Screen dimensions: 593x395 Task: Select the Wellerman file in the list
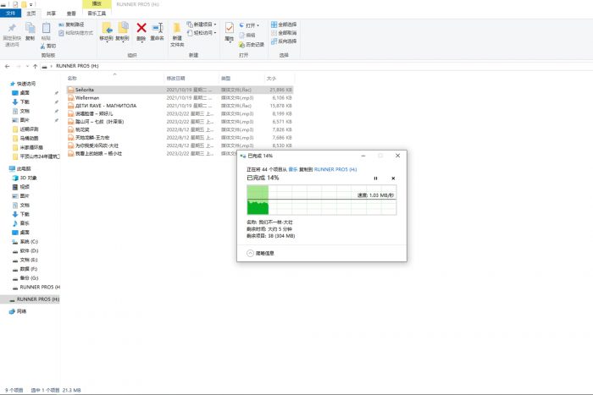(88, 97)
